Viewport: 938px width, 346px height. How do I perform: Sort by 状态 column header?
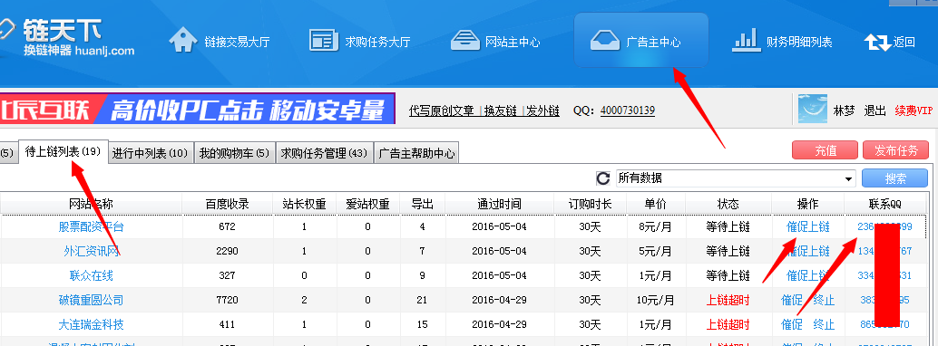tap(728, 204)
